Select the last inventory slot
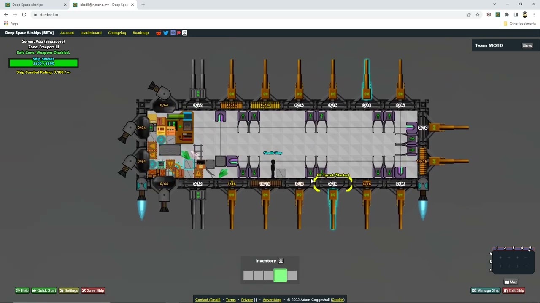The width and height of the screenshot is (540, 303). point(292,276)
